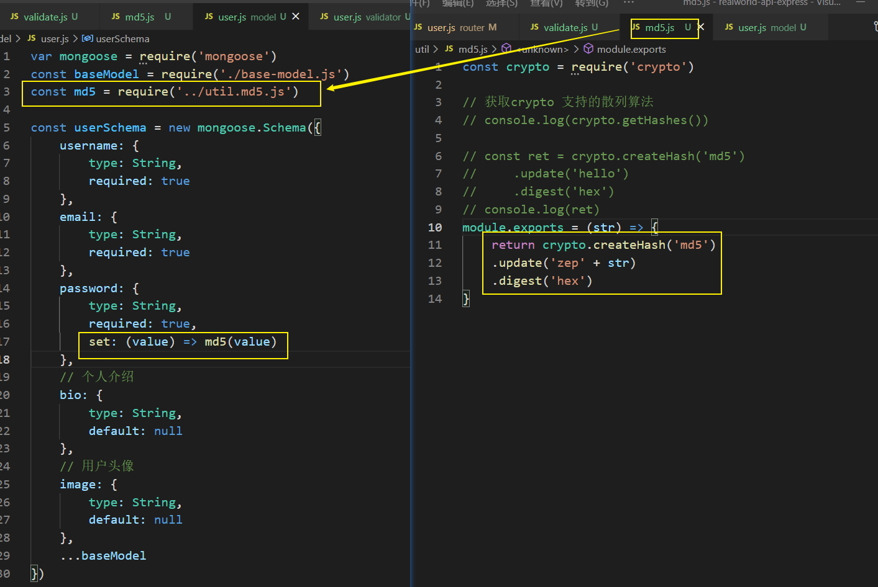The width and height of the screenshot is (878, 587).
Task: Close the md5.js tab in right editor
Action: 701,27
